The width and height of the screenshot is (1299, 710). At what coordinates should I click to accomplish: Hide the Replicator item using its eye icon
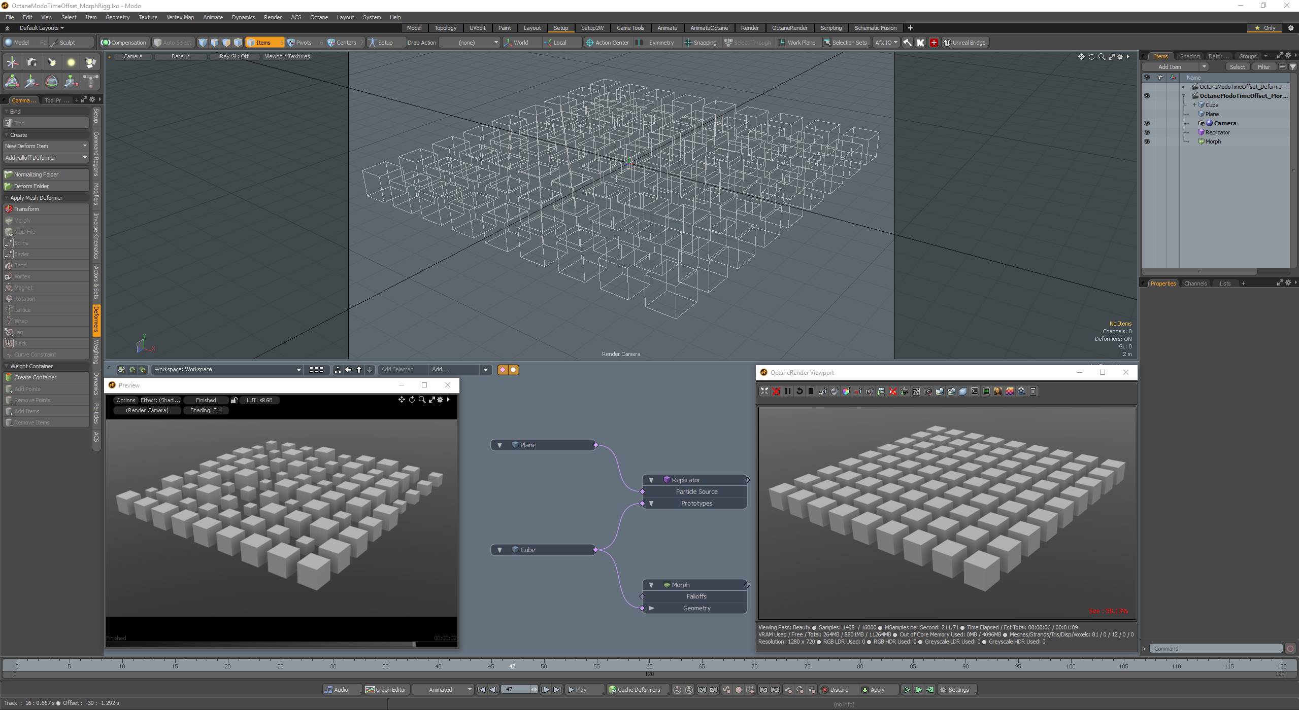coord(1147,132)
